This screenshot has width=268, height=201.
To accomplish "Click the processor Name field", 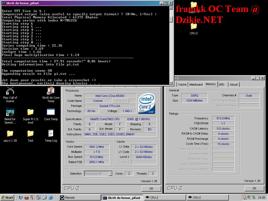I will [110, 96].
